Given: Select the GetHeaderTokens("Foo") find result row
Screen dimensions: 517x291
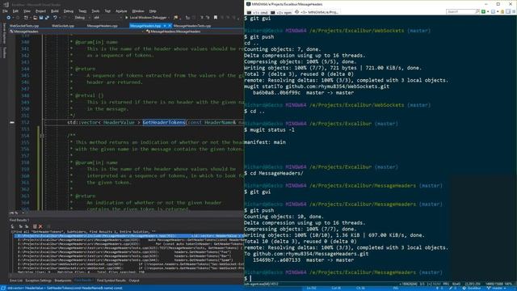Looking at the screenshot, I should pos(130,252).
